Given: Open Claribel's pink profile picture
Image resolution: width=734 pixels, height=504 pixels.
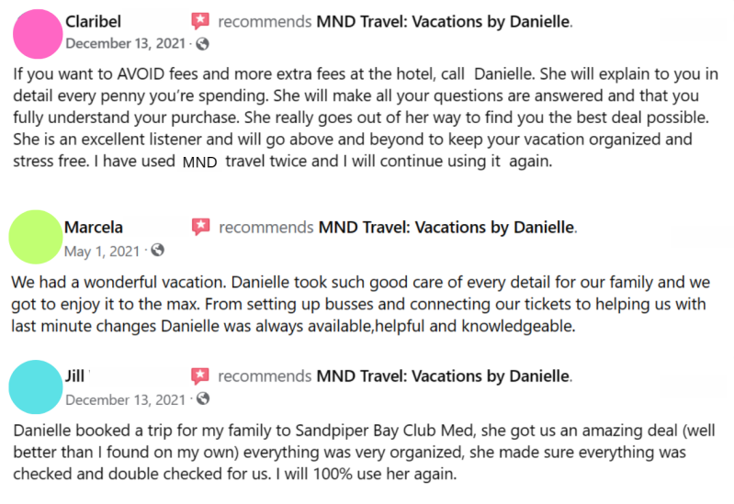Looking at the screenshot, I should (38, 35).
